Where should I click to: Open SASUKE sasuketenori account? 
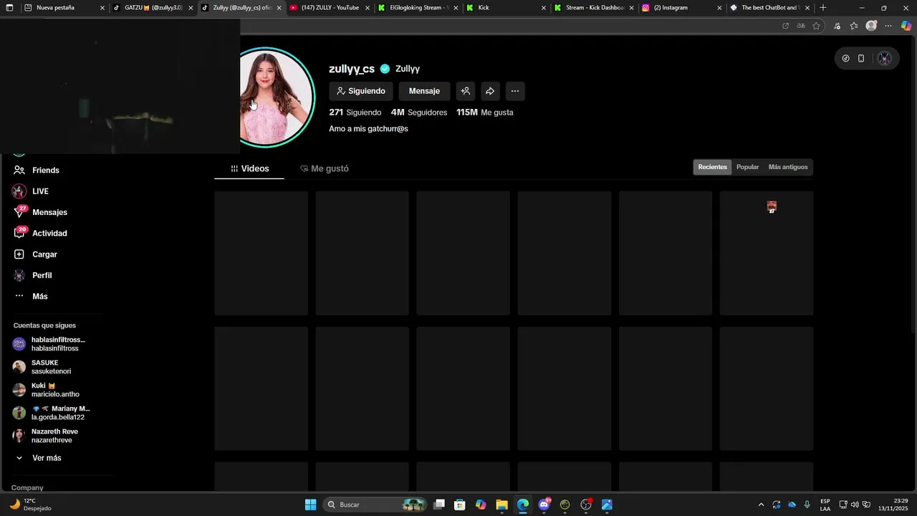pos(43,367)
